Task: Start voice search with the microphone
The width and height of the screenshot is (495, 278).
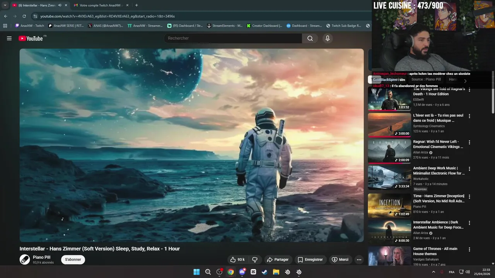Action: (x=328, y=38)
